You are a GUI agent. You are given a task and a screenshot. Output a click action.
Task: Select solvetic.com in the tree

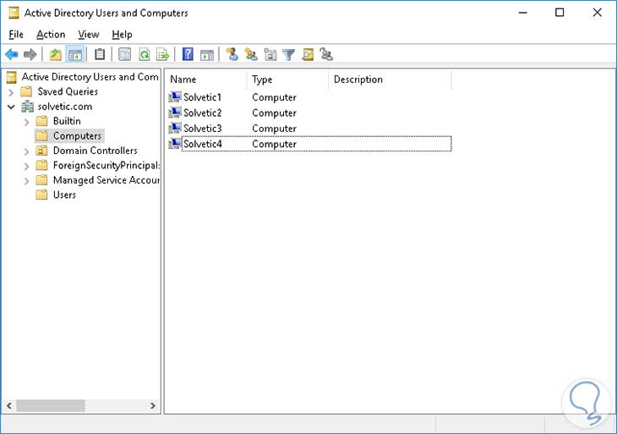[x=65, y=107]
